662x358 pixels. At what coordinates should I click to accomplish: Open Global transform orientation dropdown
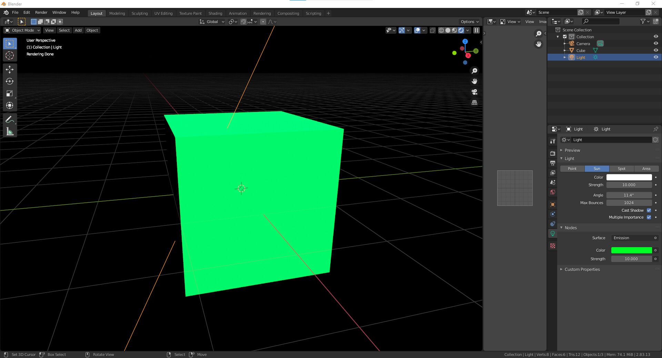pos(212,22)
